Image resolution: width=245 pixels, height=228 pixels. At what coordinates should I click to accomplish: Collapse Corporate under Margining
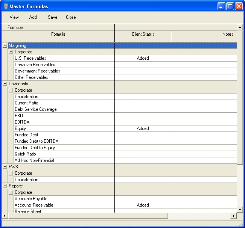click(x=11, y=52)
